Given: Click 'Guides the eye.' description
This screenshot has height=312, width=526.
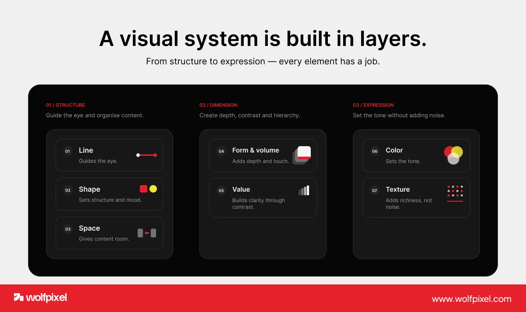Looking at the screenshot, I should pyautogui.click(x=98, y=161).
